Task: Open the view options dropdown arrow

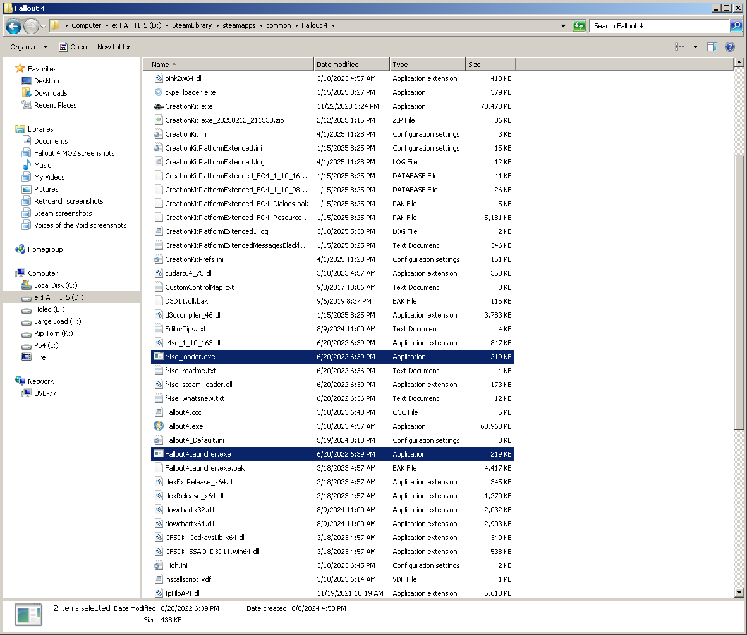Action: pos(695,47)
